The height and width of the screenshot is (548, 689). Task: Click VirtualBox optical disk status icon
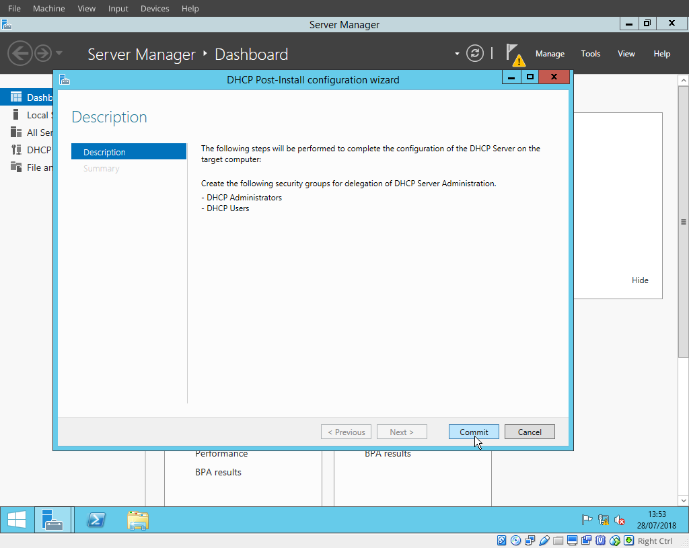[x=515, y=541]
